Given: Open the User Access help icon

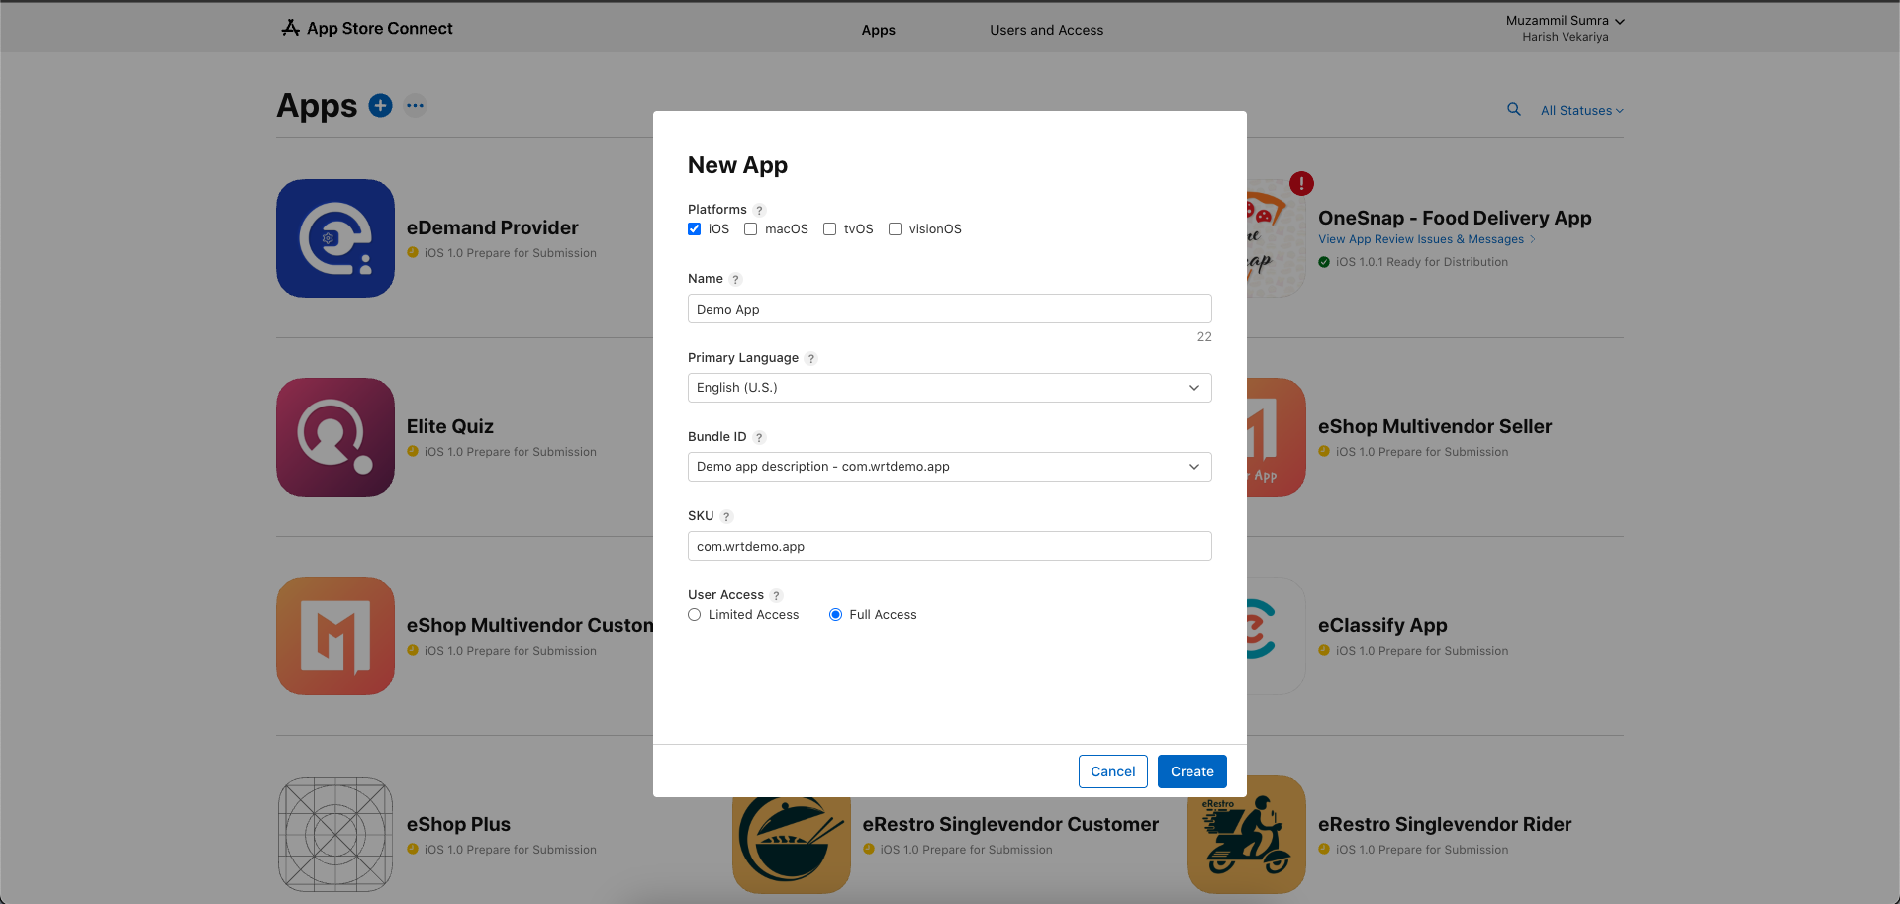Looking at the screenshot, I should coord(776,595).
